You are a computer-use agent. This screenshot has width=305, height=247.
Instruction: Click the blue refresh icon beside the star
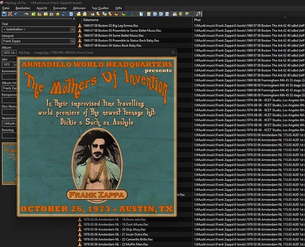pyautogui.click(x=64, y=14)
